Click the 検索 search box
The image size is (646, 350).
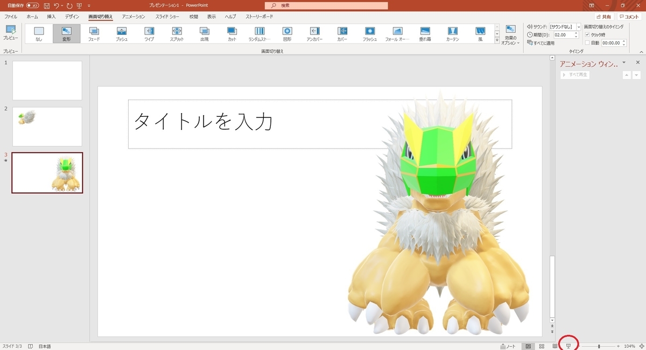pyautogui.click(x=326, y=5)
